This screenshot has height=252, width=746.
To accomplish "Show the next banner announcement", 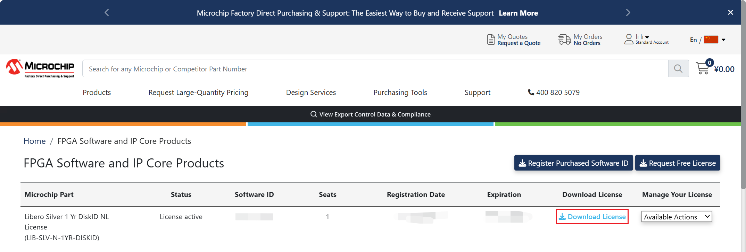I will (628, 12).
